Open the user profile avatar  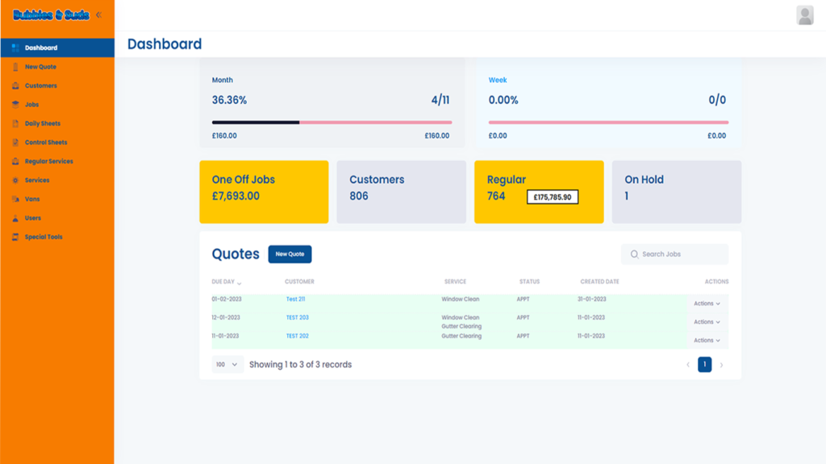coord(804,15)
